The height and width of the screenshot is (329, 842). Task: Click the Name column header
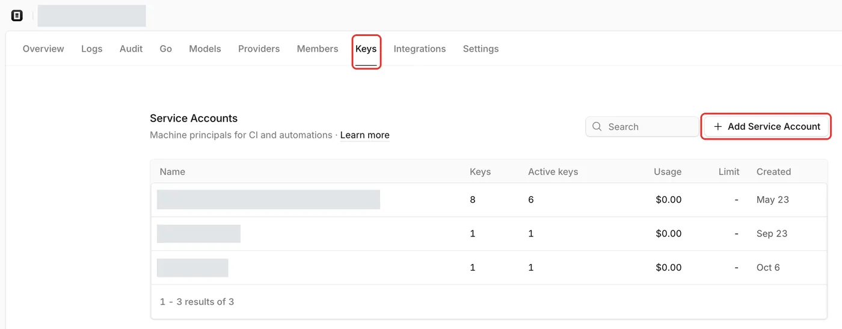173,172
